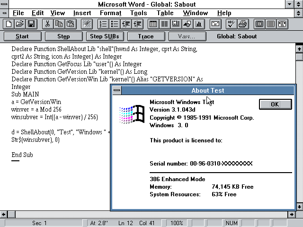
Task: Click the Indent toolbar icon
Action: (138, 24)
